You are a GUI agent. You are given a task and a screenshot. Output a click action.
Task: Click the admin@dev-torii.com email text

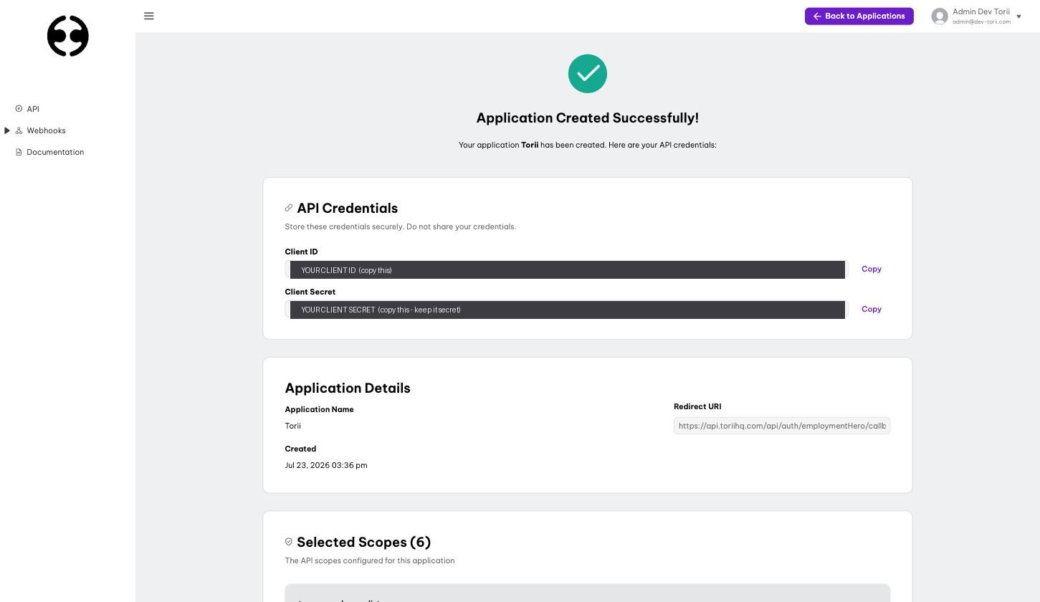coord(981,21)
